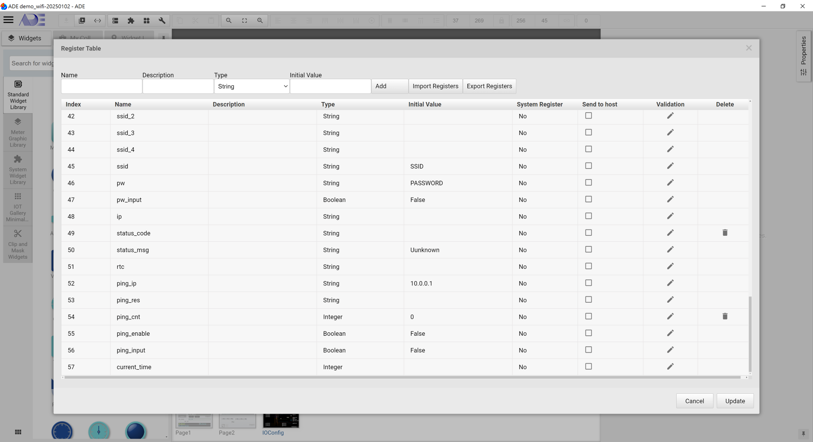813x442 pixels.
Task: Open the hamburger main menu
Action: point(8,20)
